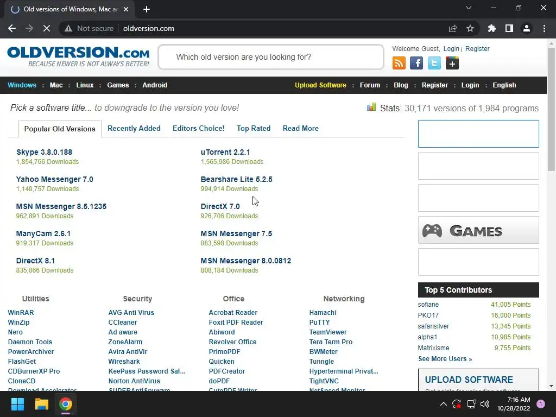Select Windows in navigation bar

tap(22, 85)
